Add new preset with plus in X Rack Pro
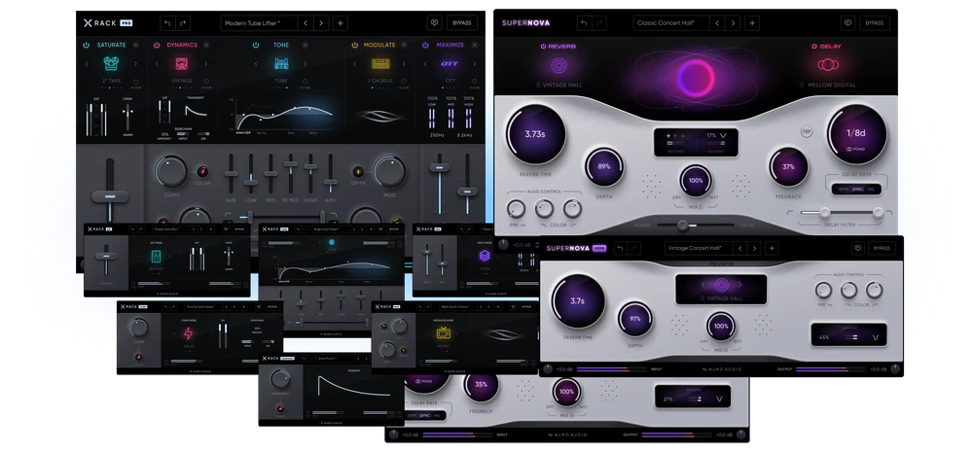Viewport: 973px width, 453px height. coord(340,23)
